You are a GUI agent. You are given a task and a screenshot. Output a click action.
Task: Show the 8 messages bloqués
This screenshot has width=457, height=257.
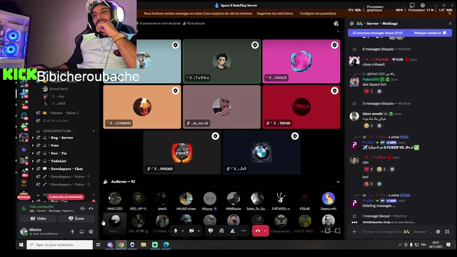404,49
